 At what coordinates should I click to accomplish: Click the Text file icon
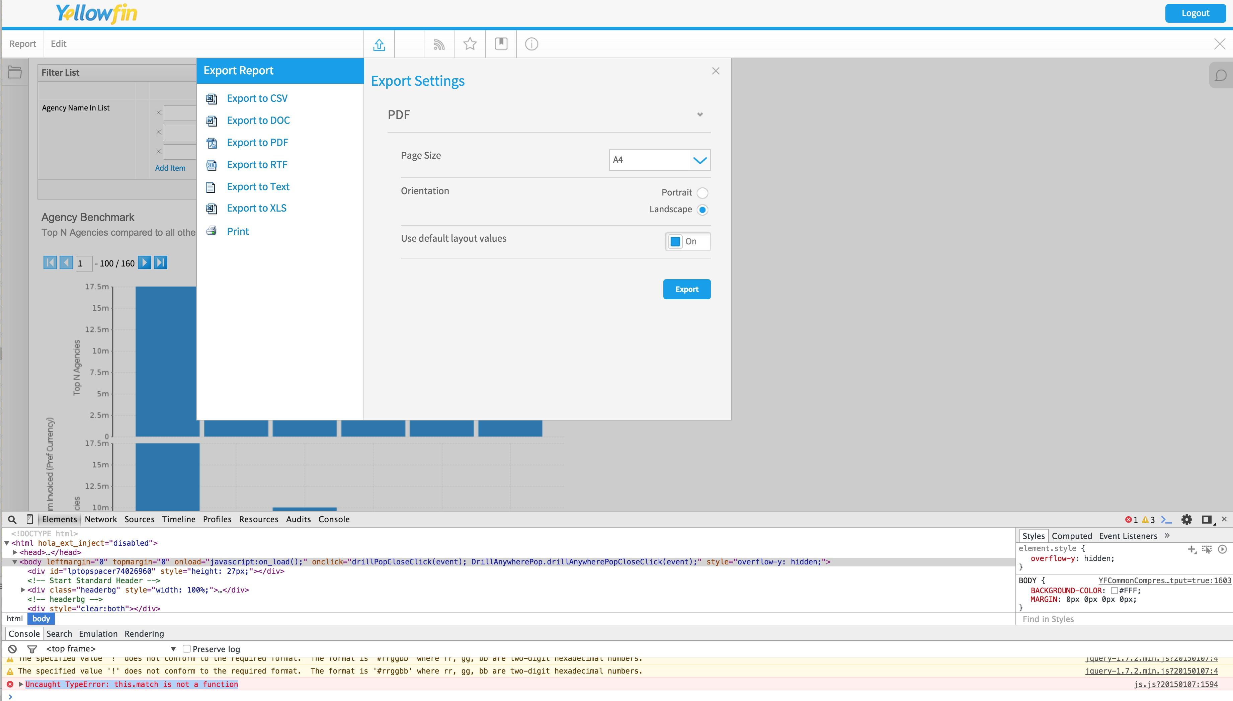point(210,187)
